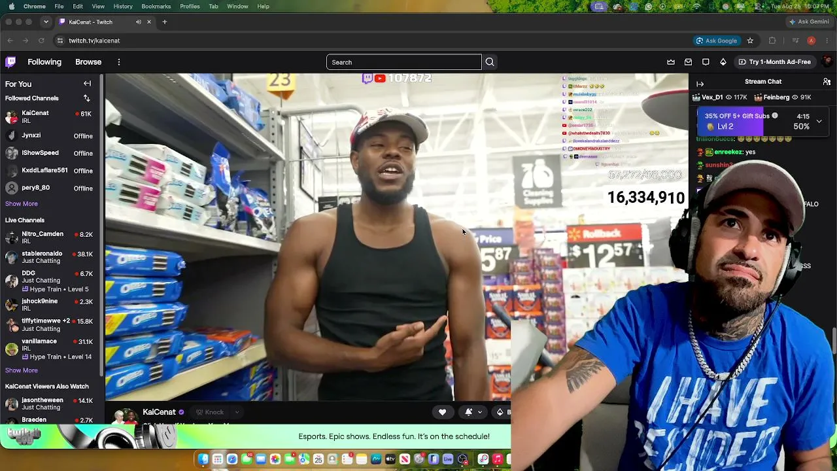Click the search magnifier button
837x471 pixels.
(490, 62)
